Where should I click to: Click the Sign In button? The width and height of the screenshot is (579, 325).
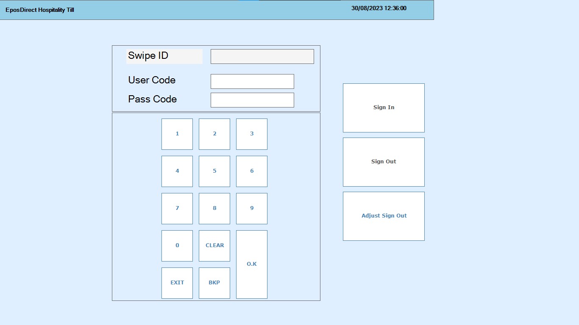click(383, 107)
